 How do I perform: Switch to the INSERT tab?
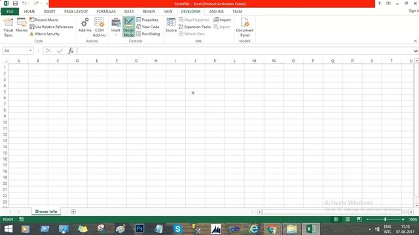pyautogui.click(x=50, y=12)
